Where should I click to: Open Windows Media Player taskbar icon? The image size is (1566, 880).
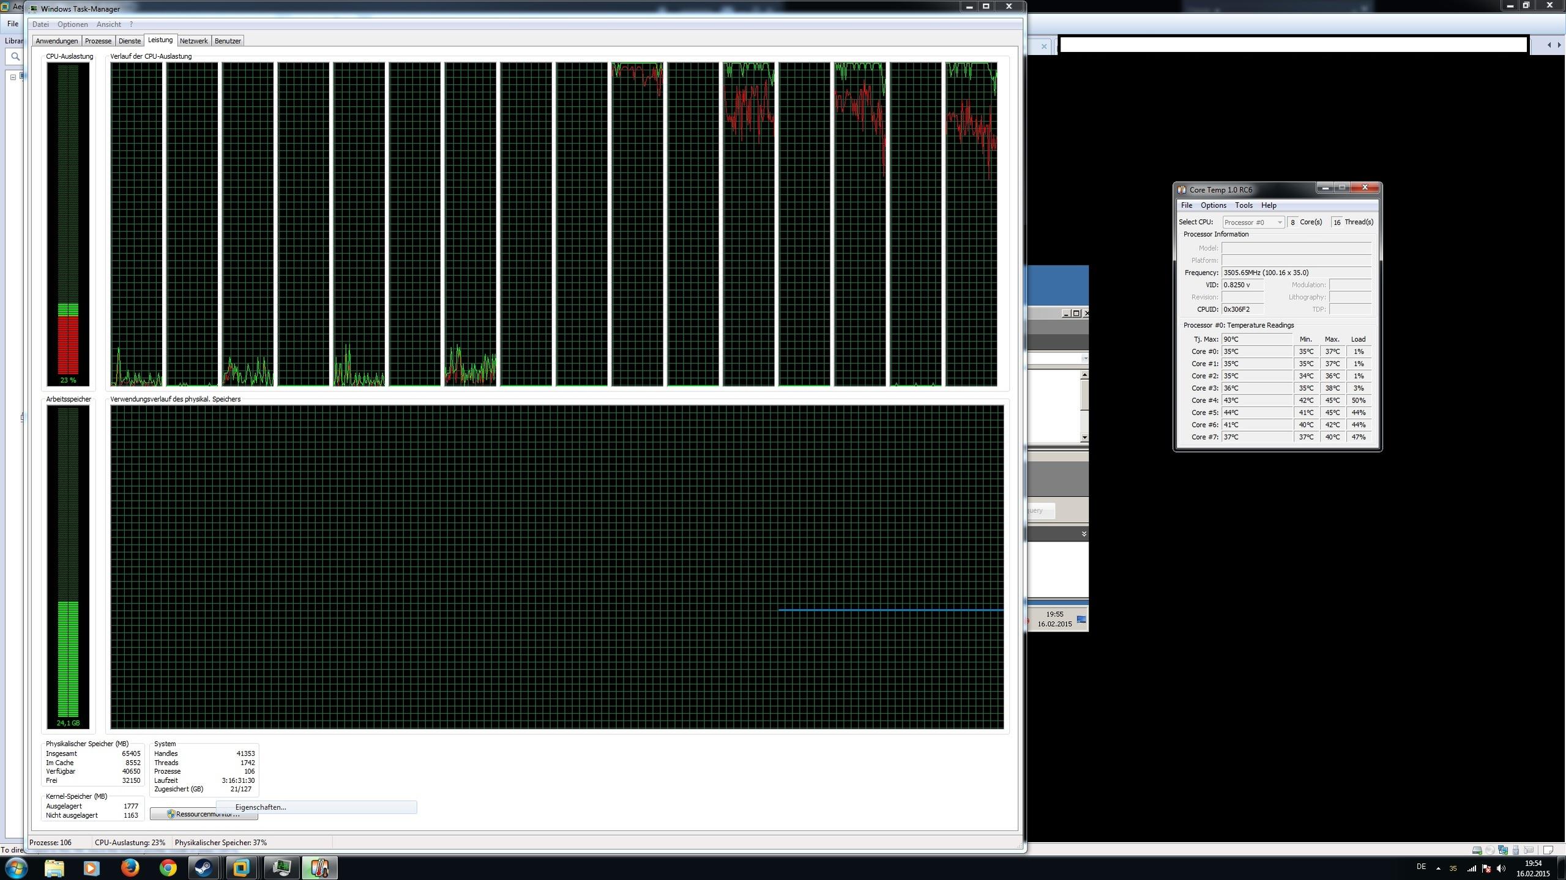coord(92,868)
